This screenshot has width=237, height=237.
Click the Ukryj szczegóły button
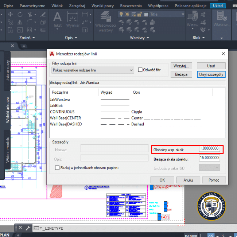[x=211, y=74]
